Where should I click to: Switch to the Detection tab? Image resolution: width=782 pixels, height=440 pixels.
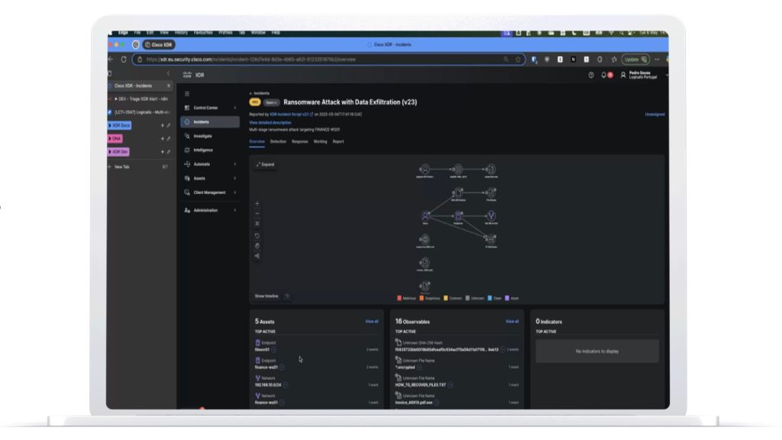(x=278, y=141)
